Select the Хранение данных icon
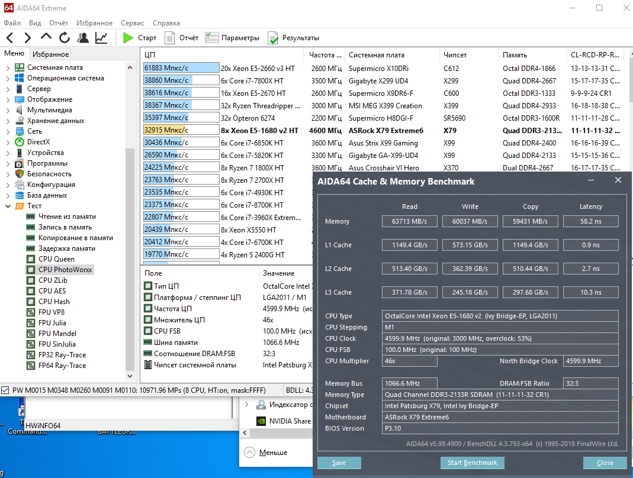This screenshot has height=478, width=633. point(20,121)
